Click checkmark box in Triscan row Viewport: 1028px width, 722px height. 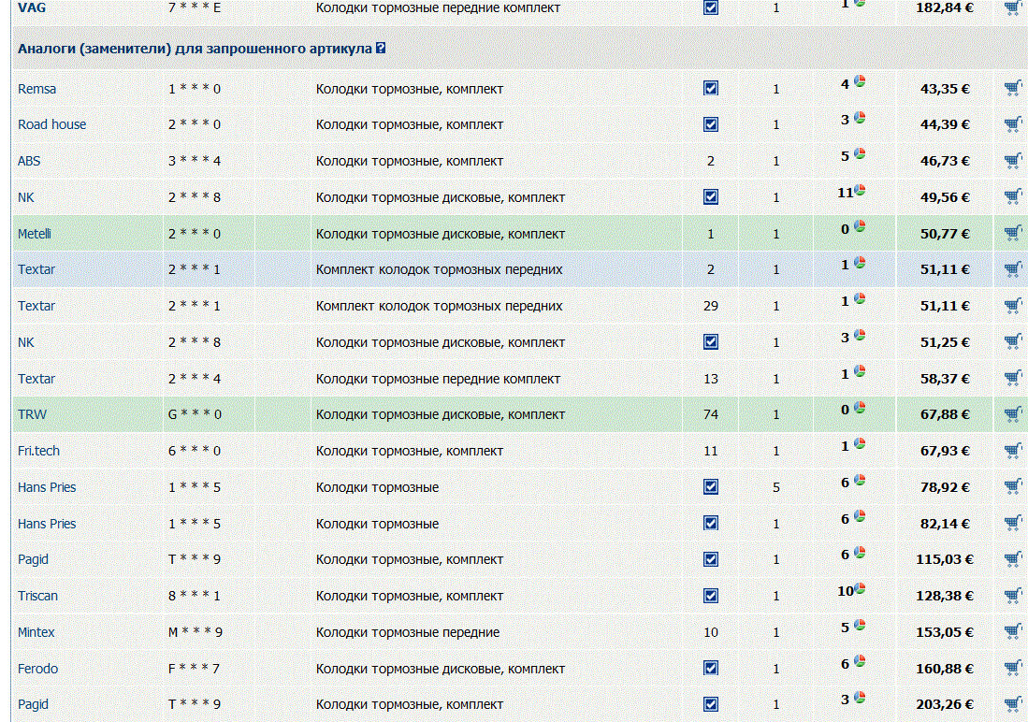tap(711, 596)
